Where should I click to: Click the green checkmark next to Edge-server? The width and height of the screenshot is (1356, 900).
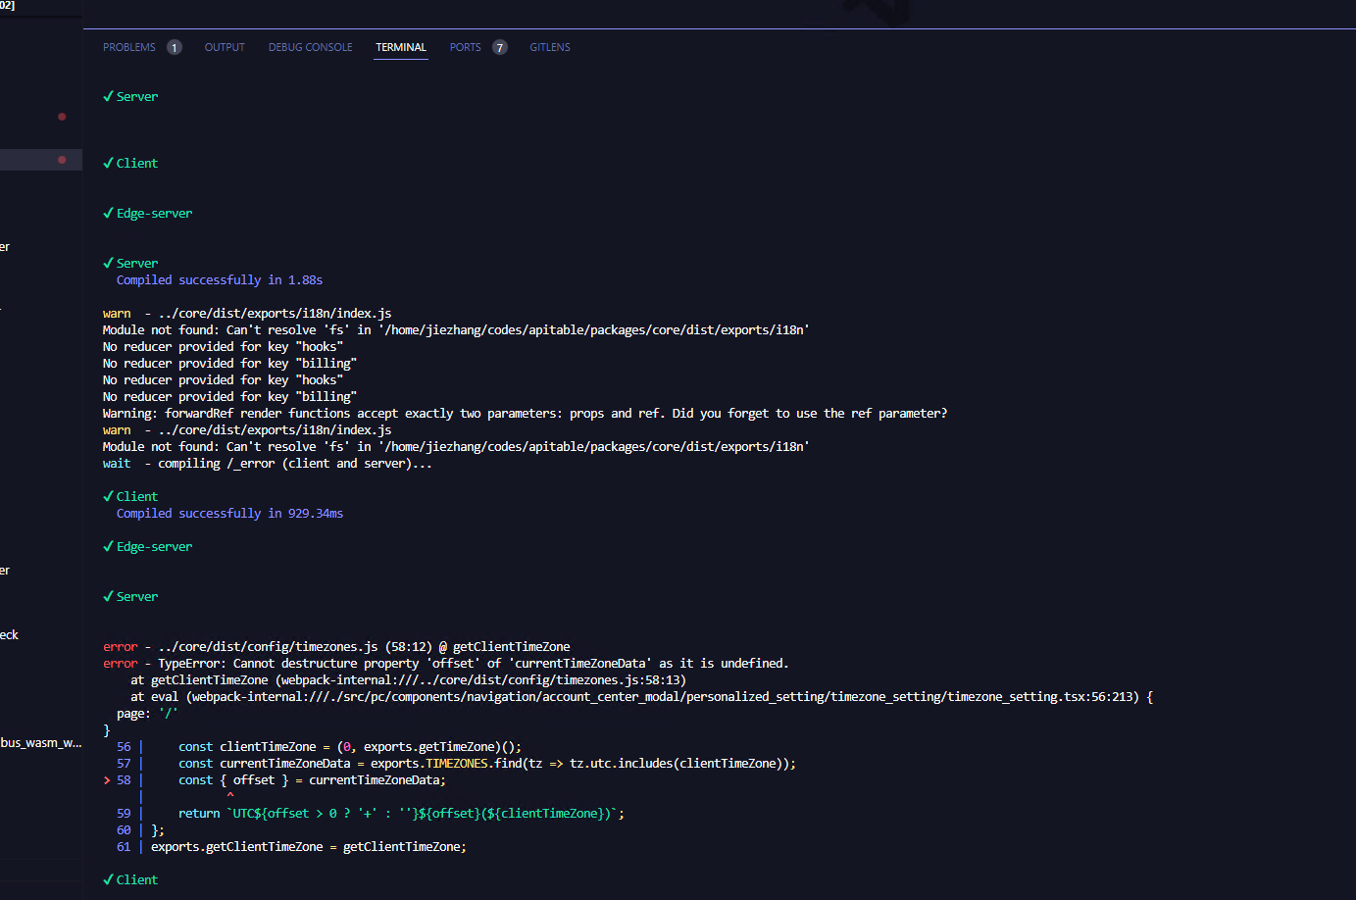click(108, 212)
